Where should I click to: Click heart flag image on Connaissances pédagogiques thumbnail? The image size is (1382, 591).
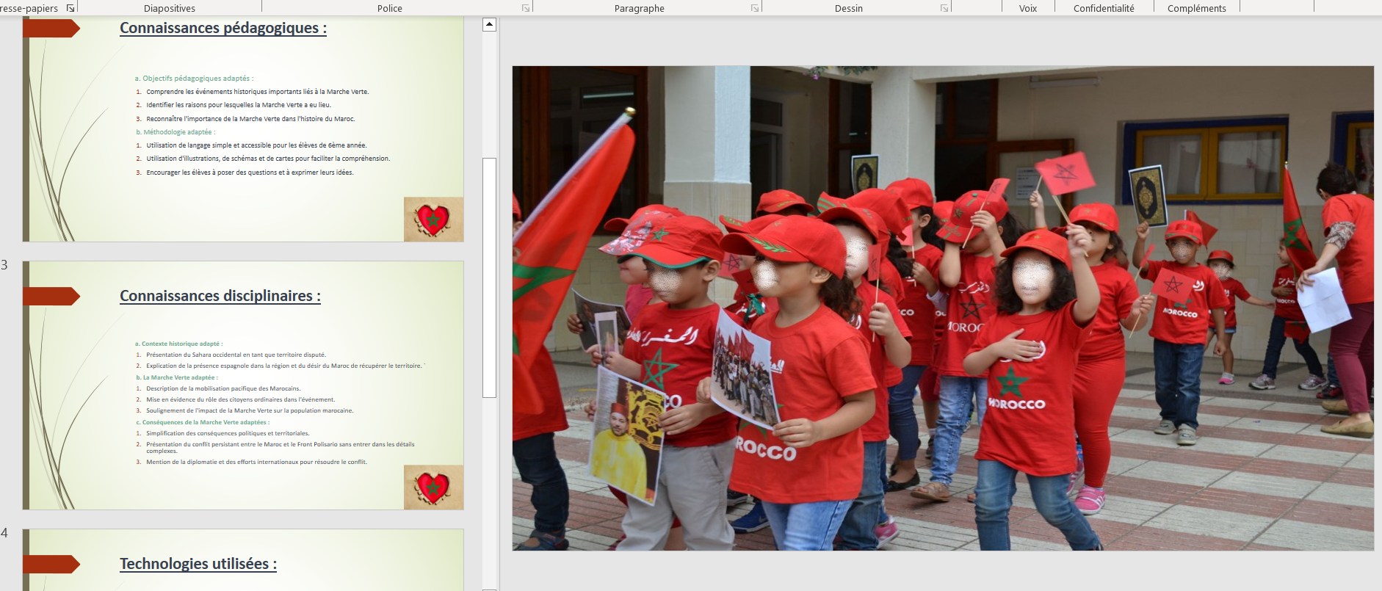(433, 220)
